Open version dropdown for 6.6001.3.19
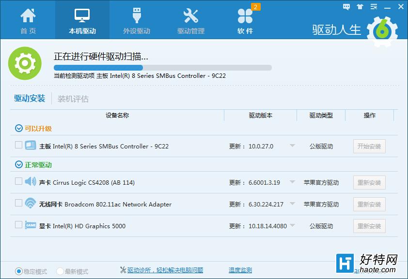This screenshot has width=408, height=279. 293,182
